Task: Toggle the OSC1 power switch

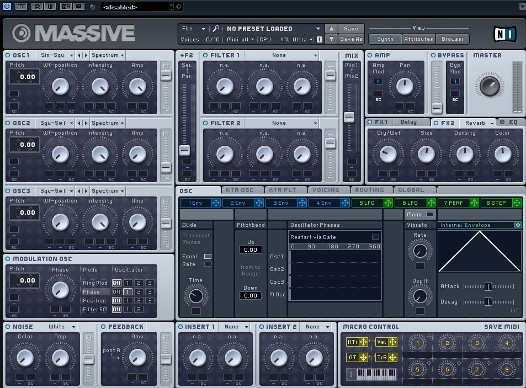Action: 8,55
